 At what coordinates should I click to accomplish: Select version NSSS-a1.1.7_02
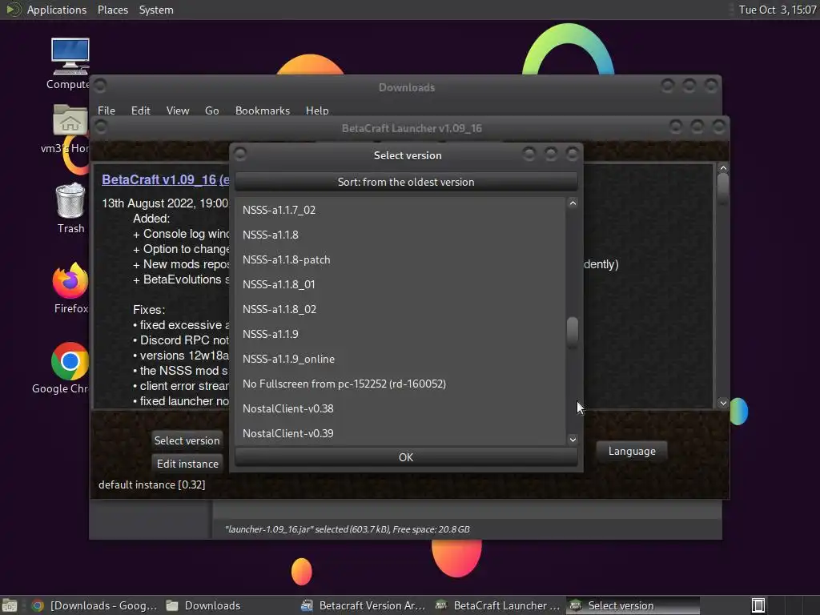tap(400, 210)
